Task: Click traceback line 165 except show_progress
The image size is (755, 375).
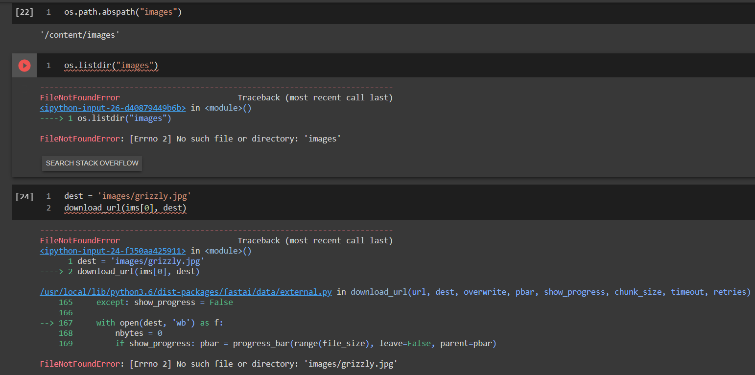Action: click(x=165, y=303)
